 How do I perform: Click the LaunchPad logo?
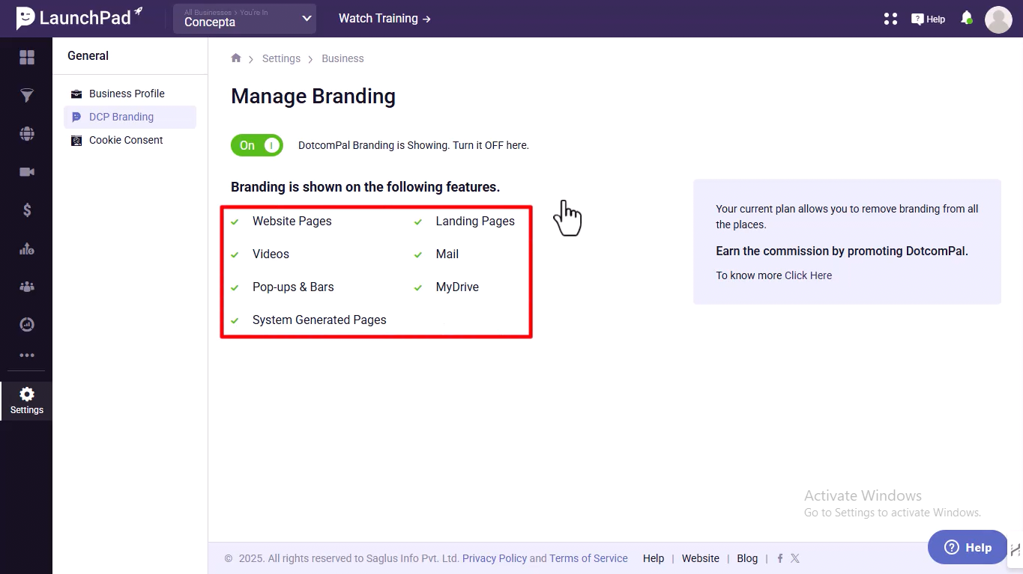79,18
